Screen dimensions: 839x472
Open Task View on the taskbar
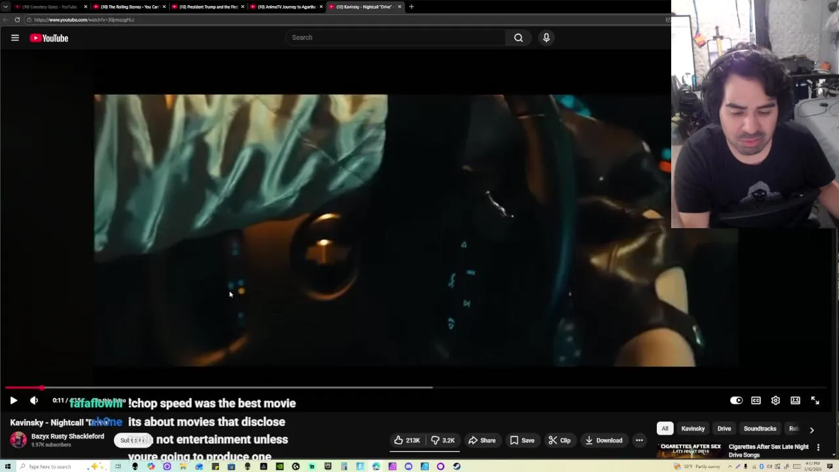[119, 466]
